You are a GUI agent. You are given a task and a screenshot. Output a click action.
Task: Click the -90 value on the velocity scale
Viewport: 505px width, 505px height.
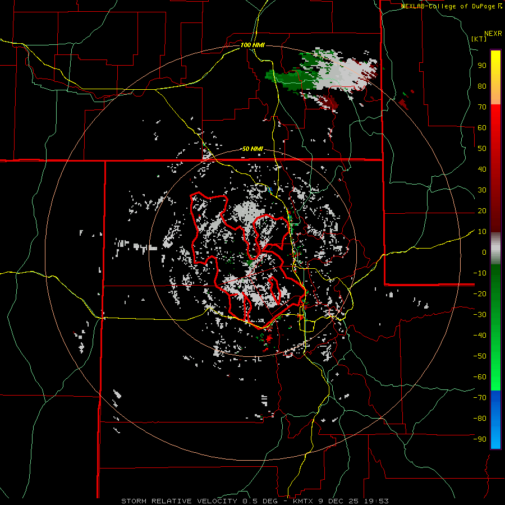coord(480,439)
